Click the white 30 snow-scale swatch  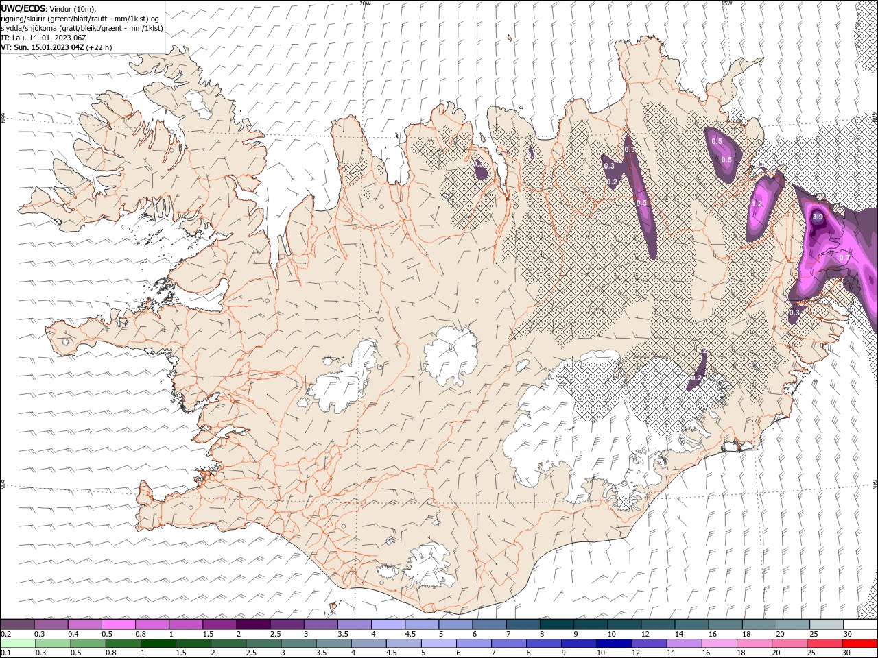[861, 624]
